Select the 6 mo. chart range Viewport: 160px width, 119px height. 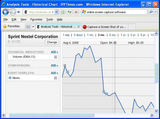(x=113, y=35)
